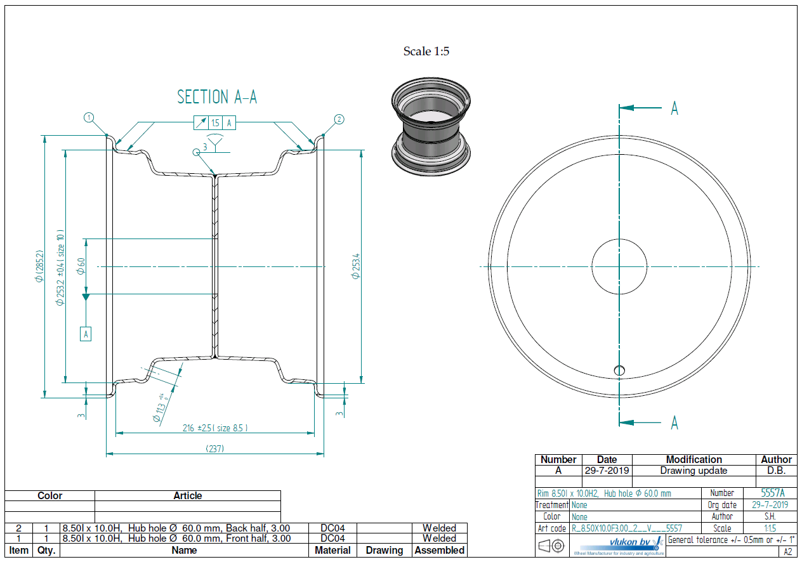Click the projection symbol in title block
802x562 pixels.
[x=551, y=546]
